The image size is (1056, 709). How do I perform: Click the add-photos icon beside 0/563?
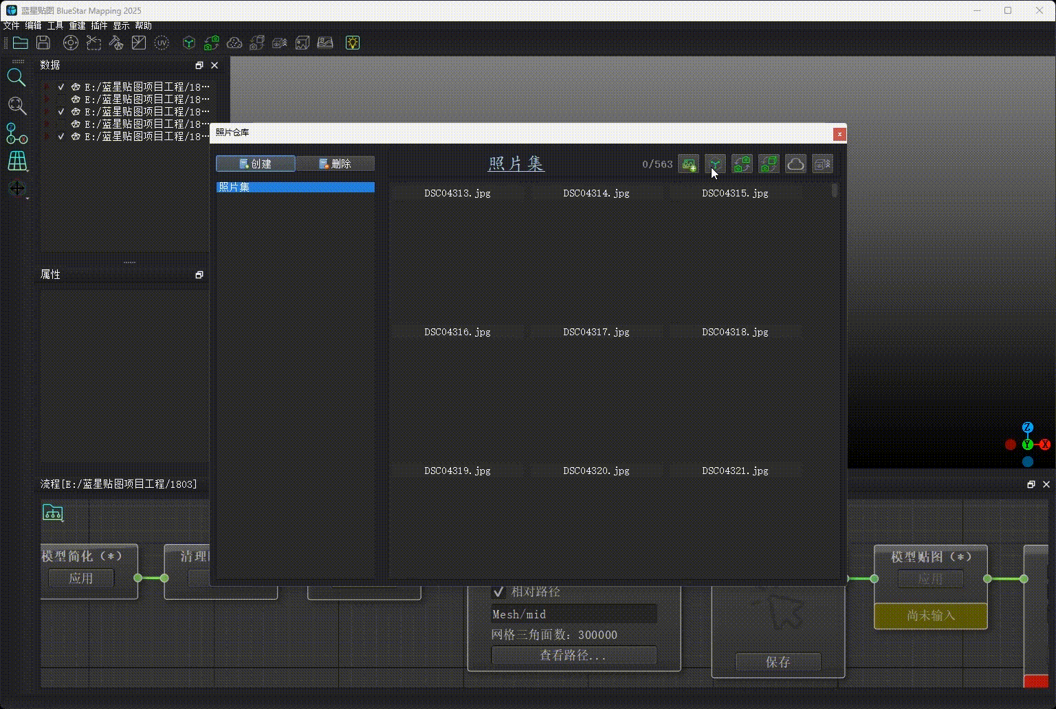click(689, 164)
